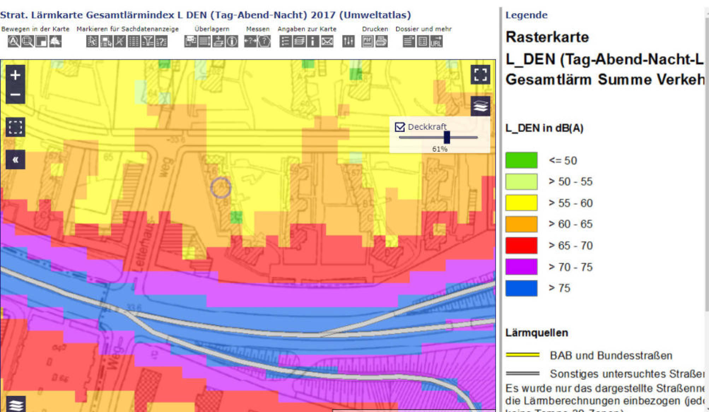Expand the layers panel at top right
This screenshot has height=412, width=709.
480,106
